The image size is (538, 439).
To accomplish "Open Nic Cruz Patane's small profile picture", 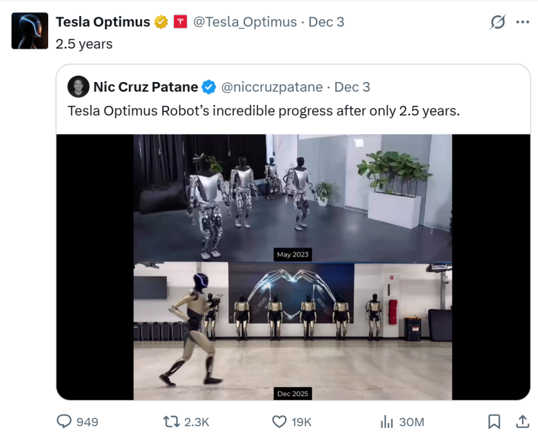I will click(x=78, y=87).
